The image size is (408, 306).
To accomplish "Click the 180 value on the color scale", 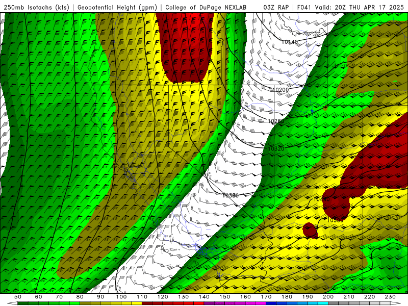I will pos(287,297).
